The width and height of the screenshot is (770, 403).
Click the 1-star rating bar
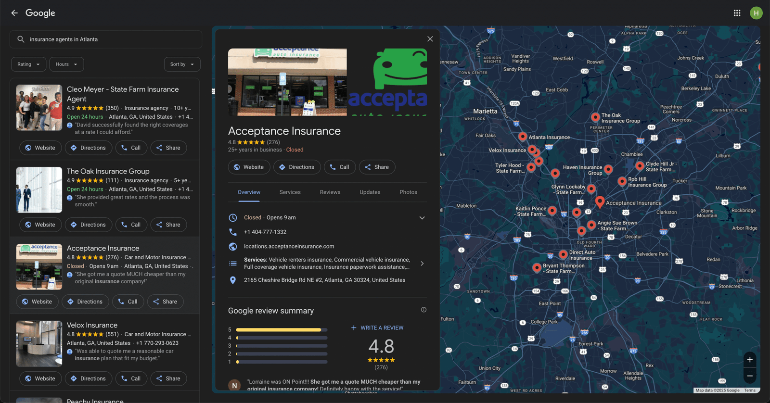282,362
